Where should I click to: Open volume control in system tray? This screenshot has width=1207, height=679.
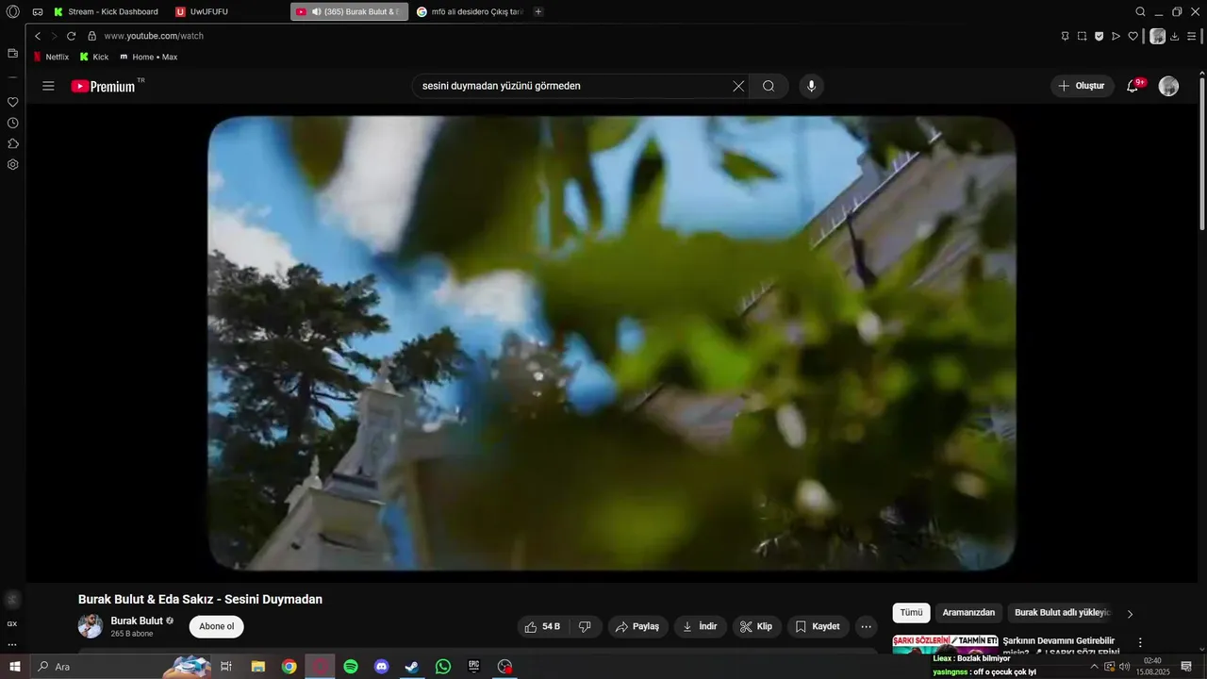coord(1124,667)
